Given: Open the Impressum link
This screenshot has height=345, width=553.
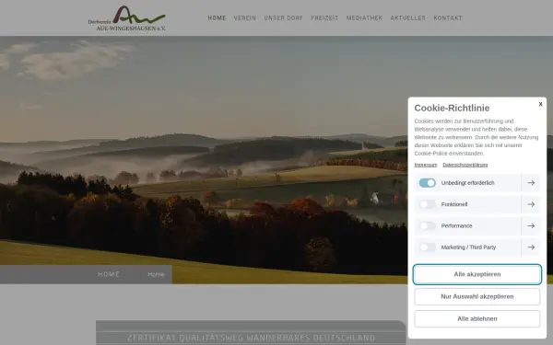Looking at the screenshot, I should tap(425, 165).
